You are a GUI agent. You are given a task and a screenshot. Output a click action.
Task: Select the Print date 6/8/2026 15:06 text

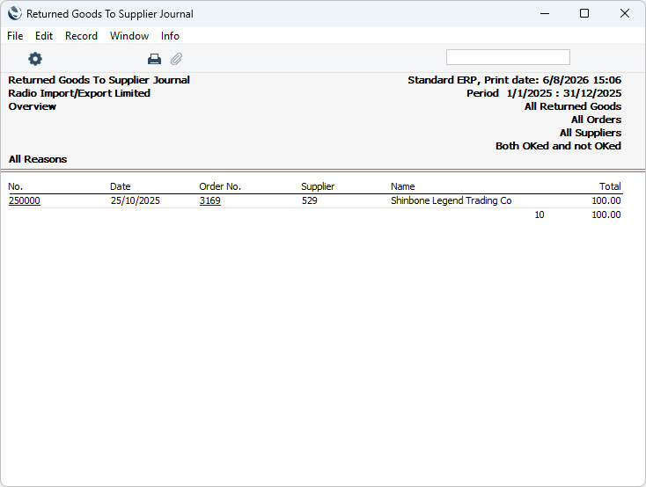pyautogui.click(x=553, y=80)
